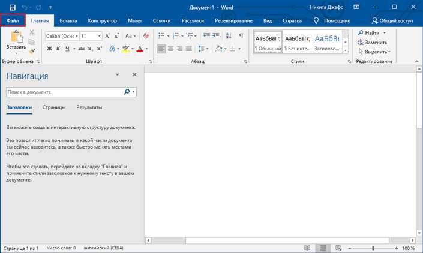Image resolution: width=423 pixels, height=253 pixels.
Task: Open the Calibri font name combo box
Action: coord(62,36)
